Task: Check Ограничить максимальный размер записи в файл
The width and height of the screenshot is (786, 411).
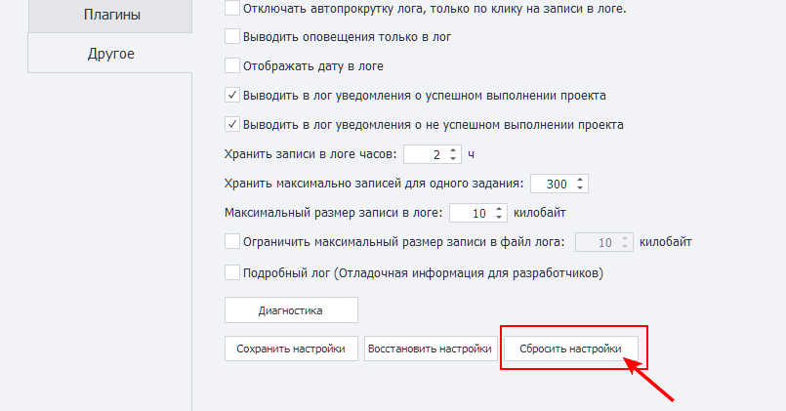Action: (232, 241)
